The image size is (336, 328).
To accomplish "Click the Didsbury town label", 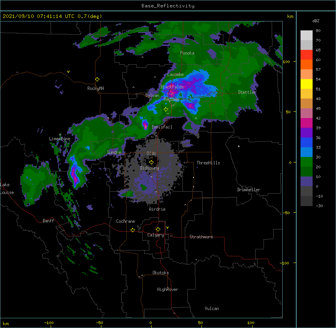I will tap(150, 168).
